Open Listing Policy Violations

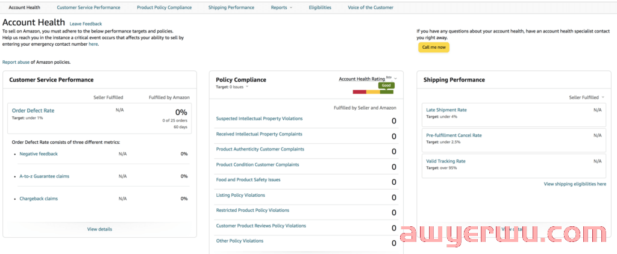click(x=240, y=196)
